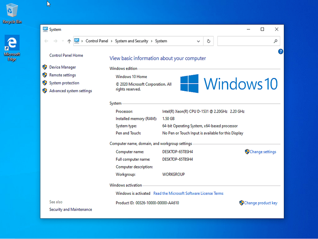Refresh the System page
Screen dimensions: 318x239
click(x=208, y=41)
